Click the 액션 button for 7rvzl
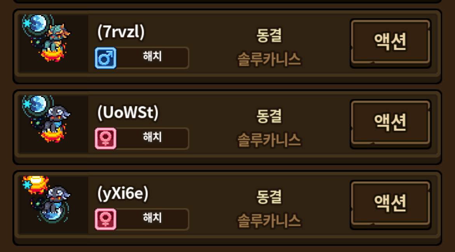 390,43
